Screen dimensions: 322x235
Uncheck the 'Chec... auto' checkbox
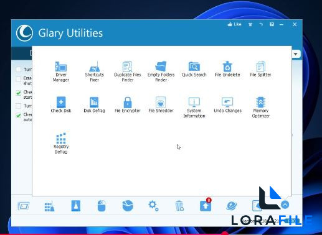[19, 116]
